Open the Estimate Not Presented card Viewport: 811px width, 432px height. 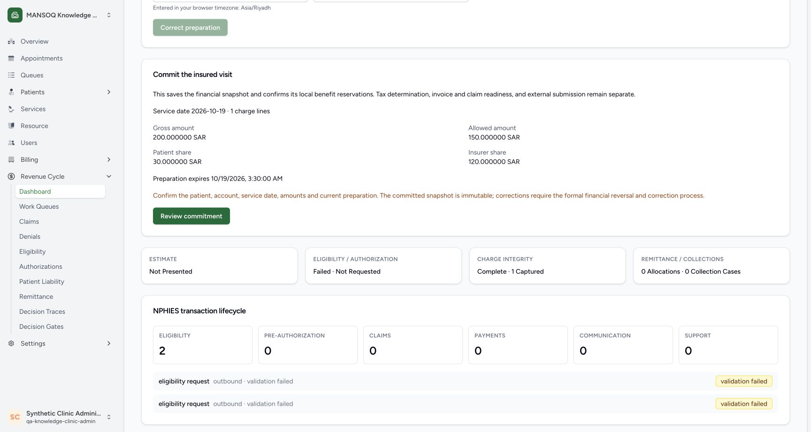[x=220, y=266]
